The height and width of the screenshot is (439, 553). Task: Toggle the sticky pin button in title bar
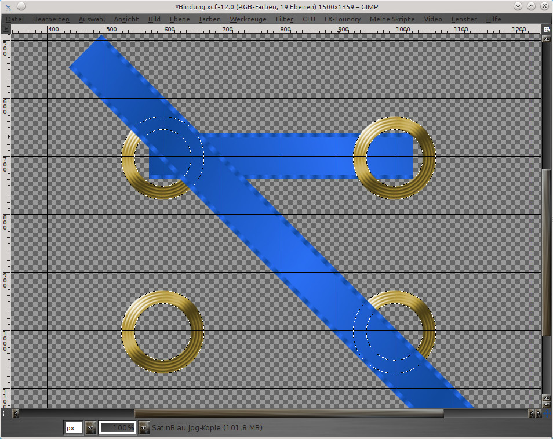click(x=20, y=6)
